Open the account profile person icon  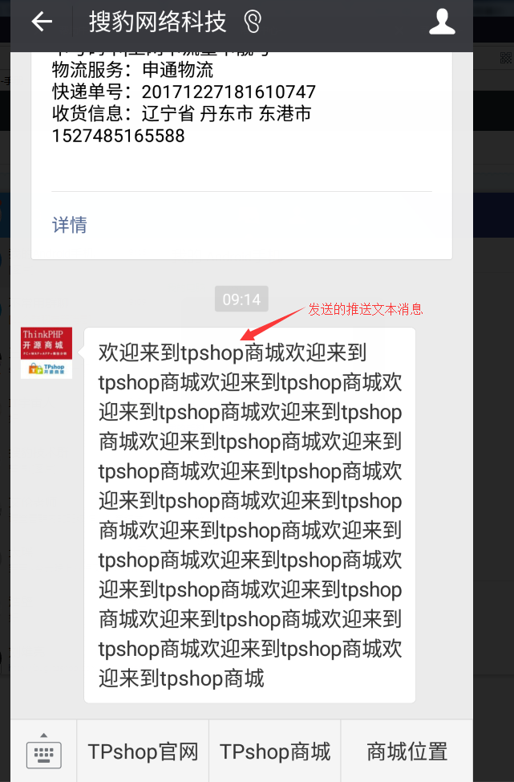point(443,22)
